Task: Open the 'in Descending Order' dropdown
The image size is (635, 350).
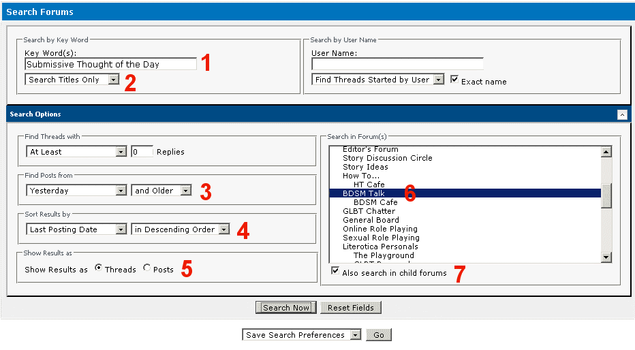Action: (181, 229)
